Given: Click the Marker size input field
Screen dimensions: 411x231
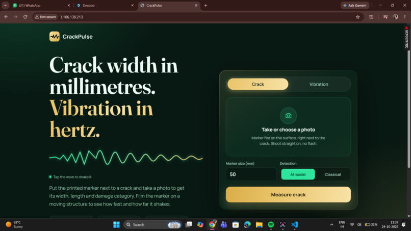Looking at the screenshot, I should click(x=251, y=174).
